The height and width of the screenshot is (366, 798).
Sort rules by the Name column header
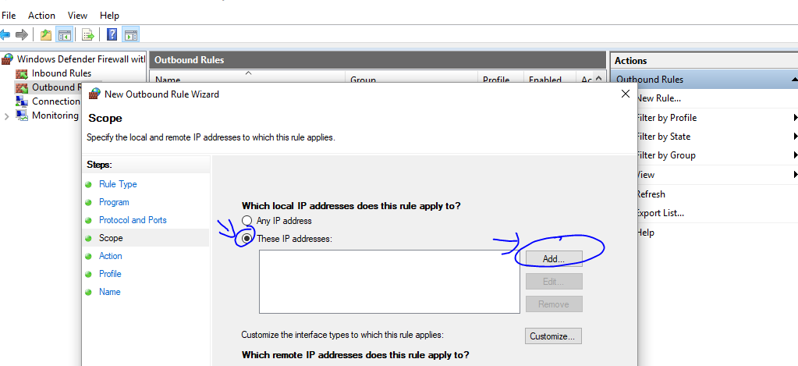pyautogui.click(x=248, y=78)
